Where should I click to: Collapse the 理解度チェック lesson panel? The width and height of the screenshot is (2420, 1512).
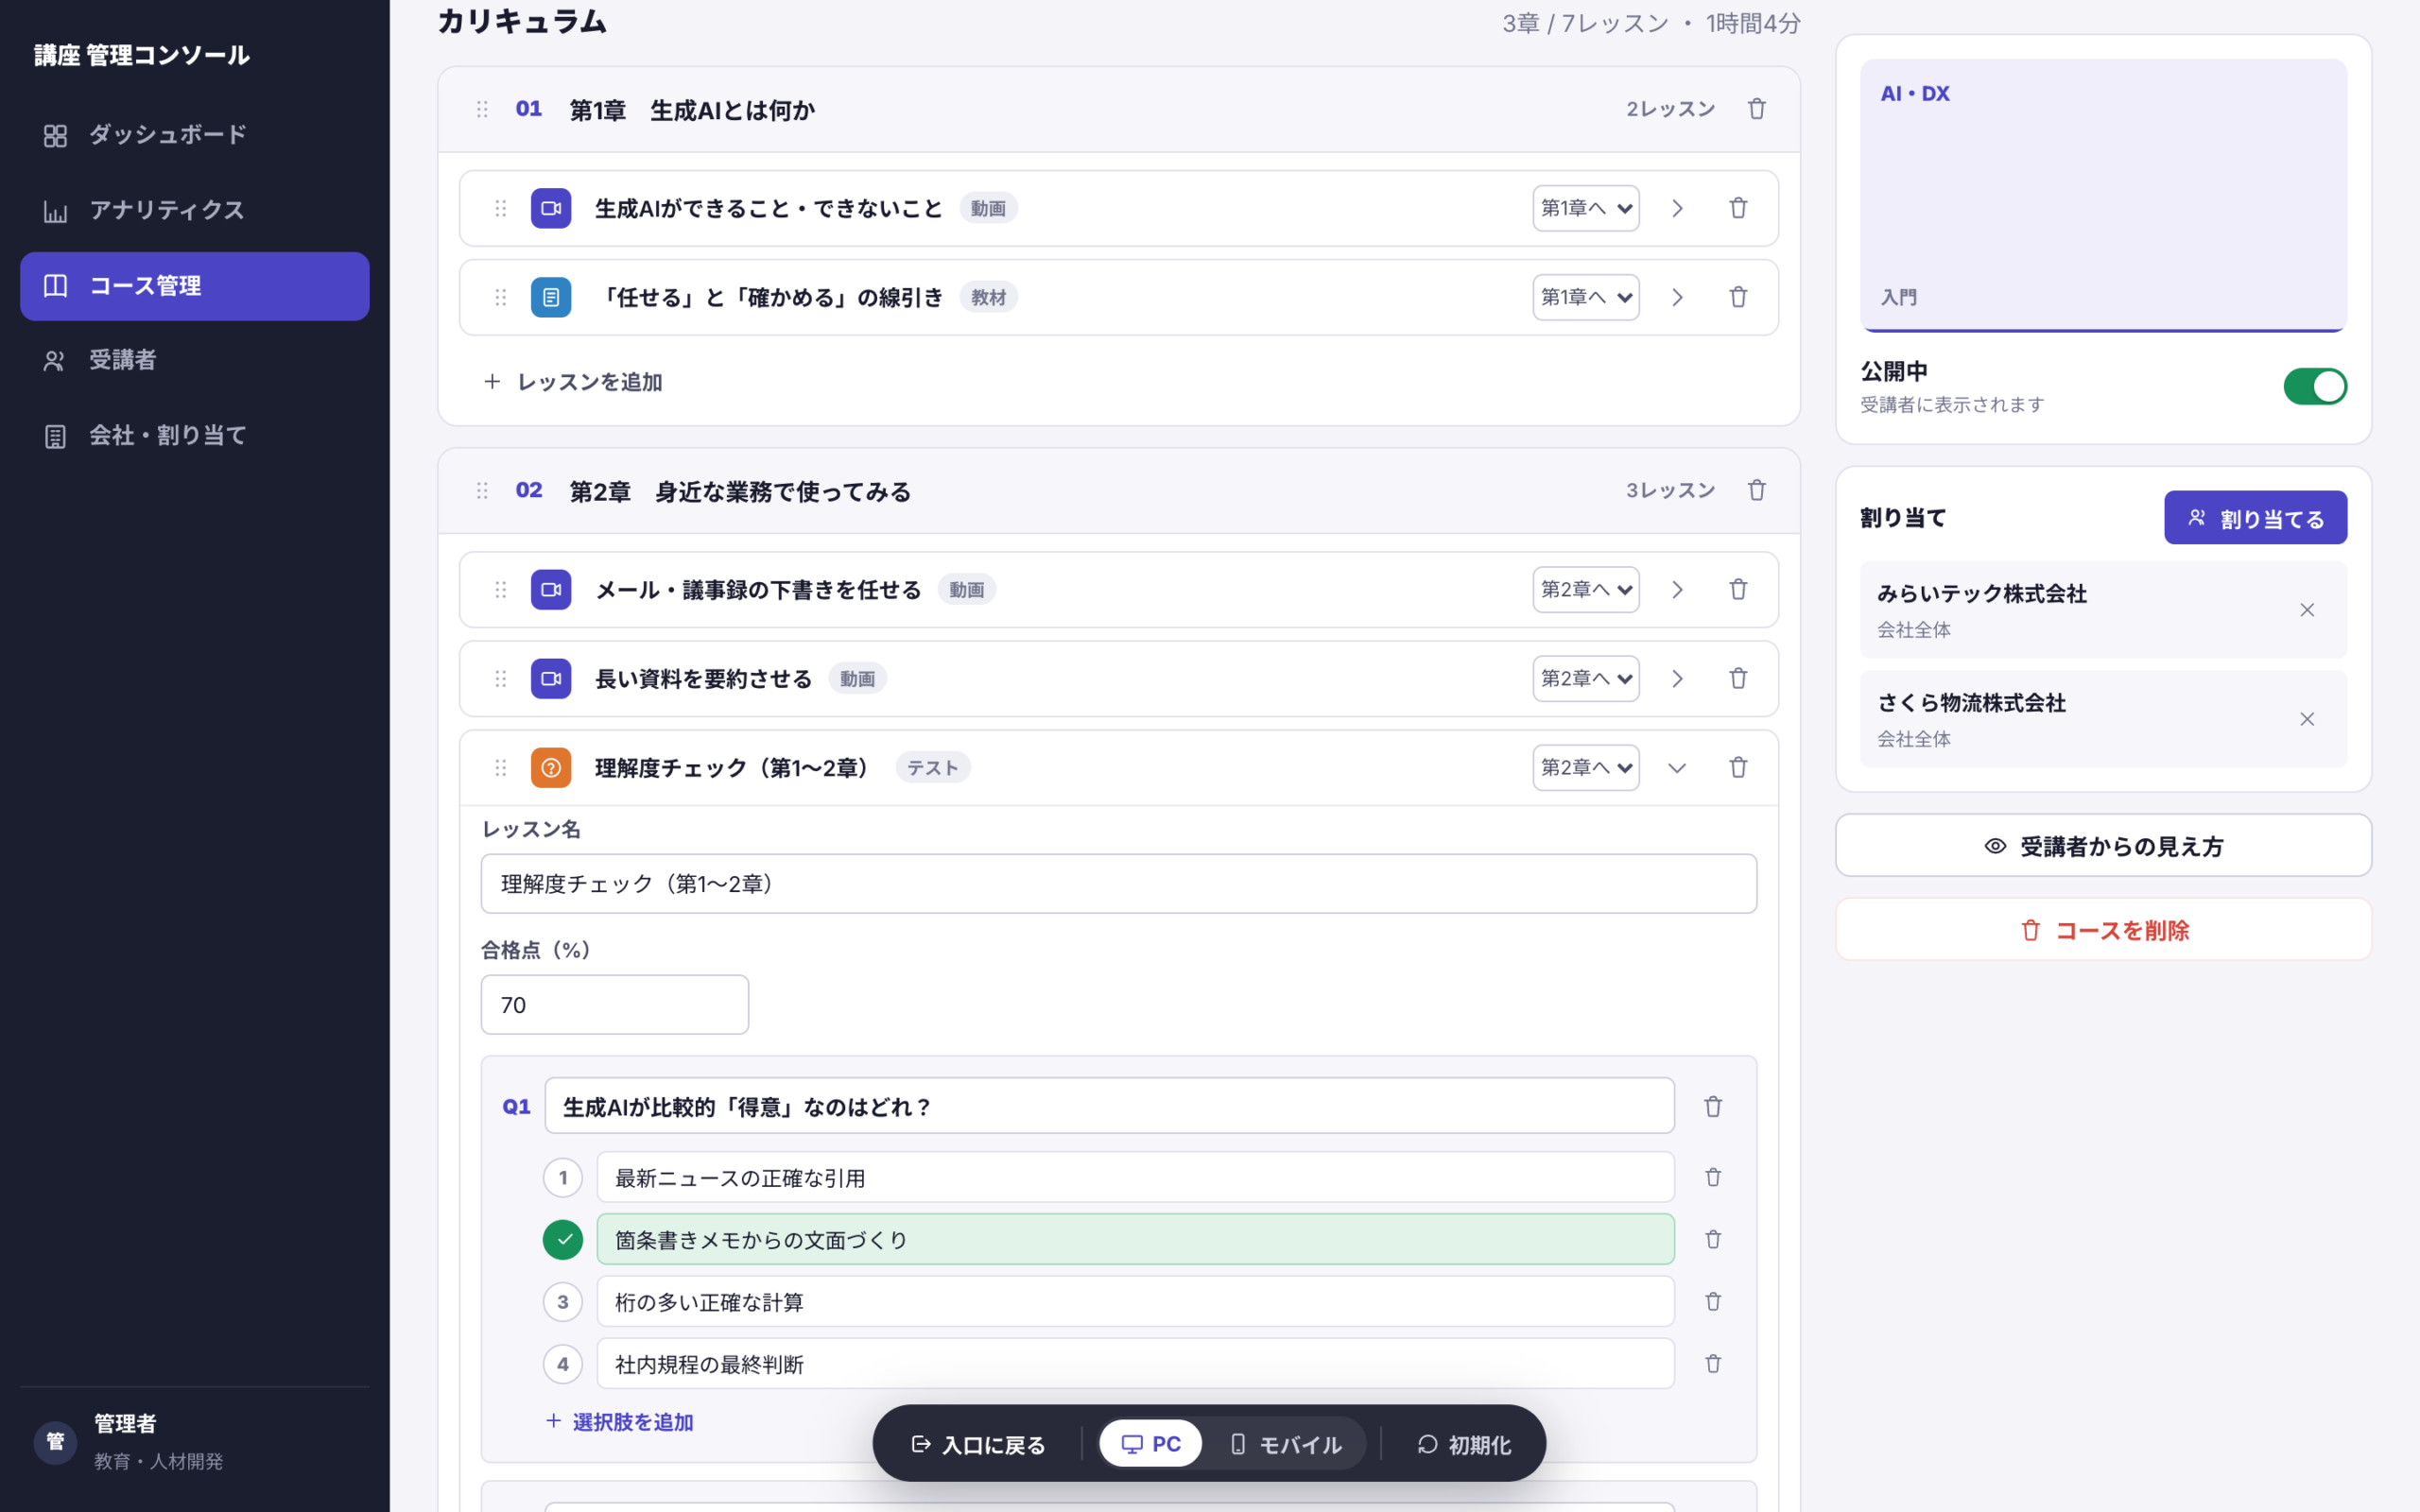tap(1677, 767)
